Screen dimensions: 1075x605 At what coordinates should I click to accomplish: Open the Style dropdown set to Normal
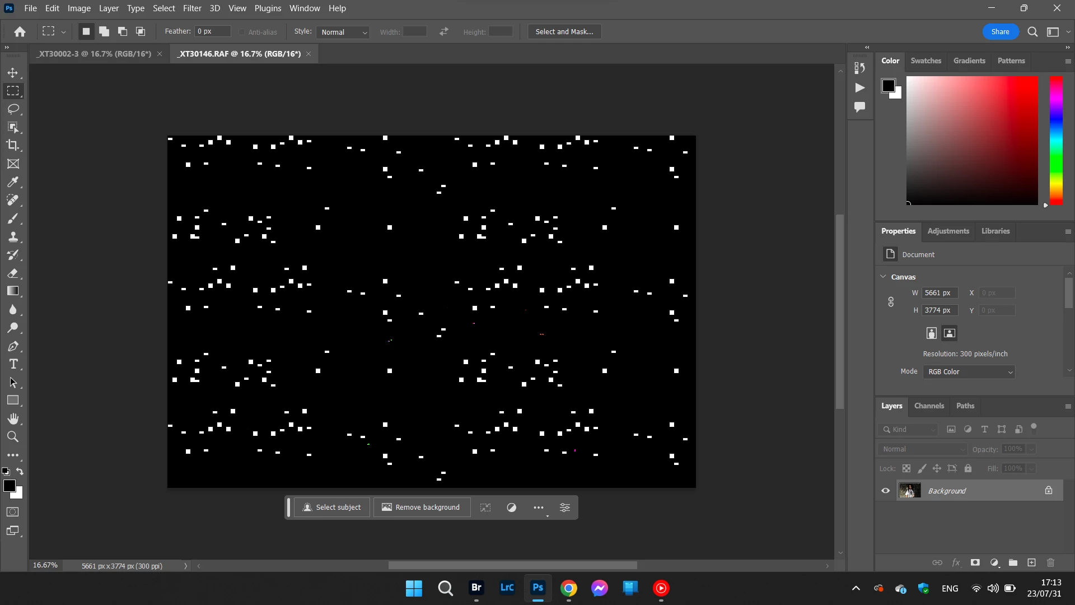coord(343,32)
